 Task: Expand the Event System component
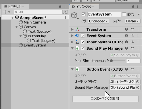coord(72,36)
